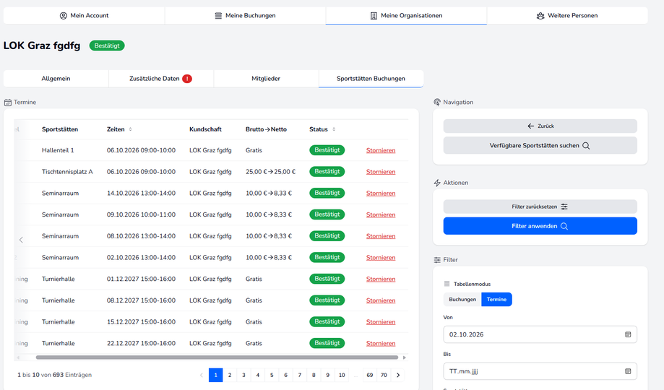664x390 pixels.
Task: Go to pagination page 10
Action: (x=342, y=375)
